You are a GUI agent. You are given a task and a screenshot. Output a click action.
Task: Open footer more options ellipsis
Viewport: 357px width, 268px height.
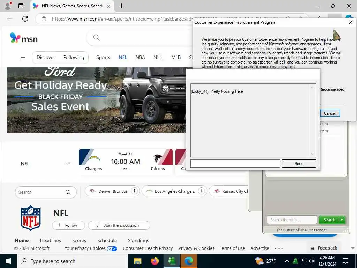click(x=279, y=248)
